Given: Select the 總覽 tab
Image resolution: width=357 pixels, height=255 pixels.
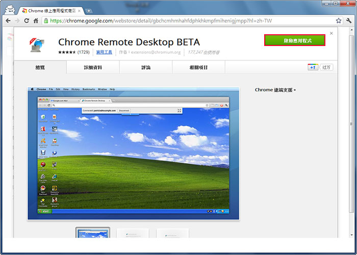Looking at the screenshot, I should coord(40,67).
